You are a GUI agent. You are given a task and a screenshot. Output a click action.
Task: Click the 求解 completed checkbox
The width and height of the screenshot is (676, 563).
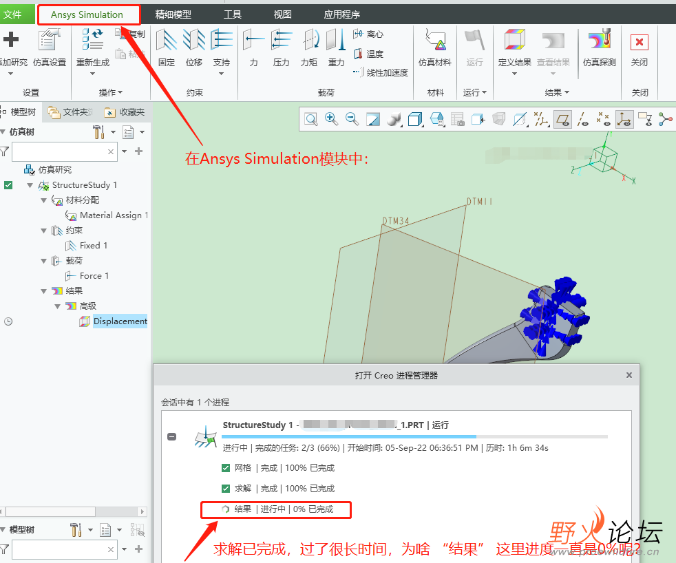coord(226,489)
